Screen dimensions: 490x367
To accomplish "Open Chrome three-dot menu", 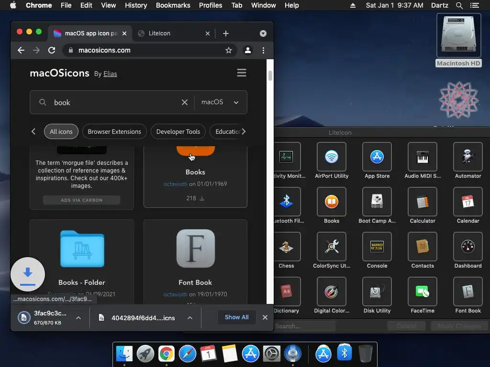I will coord(264,50).
